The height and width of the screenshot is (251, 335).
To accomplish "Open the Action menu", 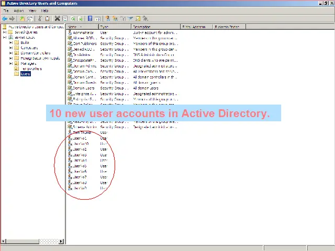I will [19, 10].
